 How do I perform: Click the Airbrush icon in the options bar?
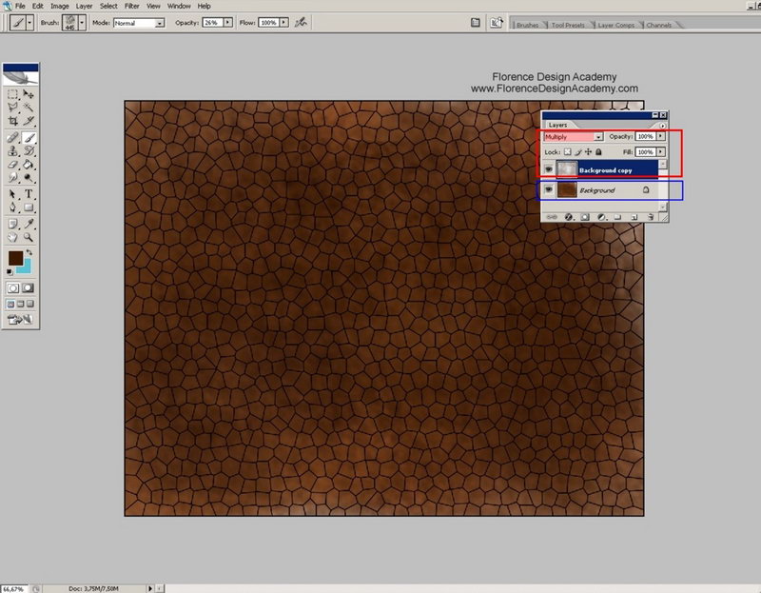tap(301, 23)
